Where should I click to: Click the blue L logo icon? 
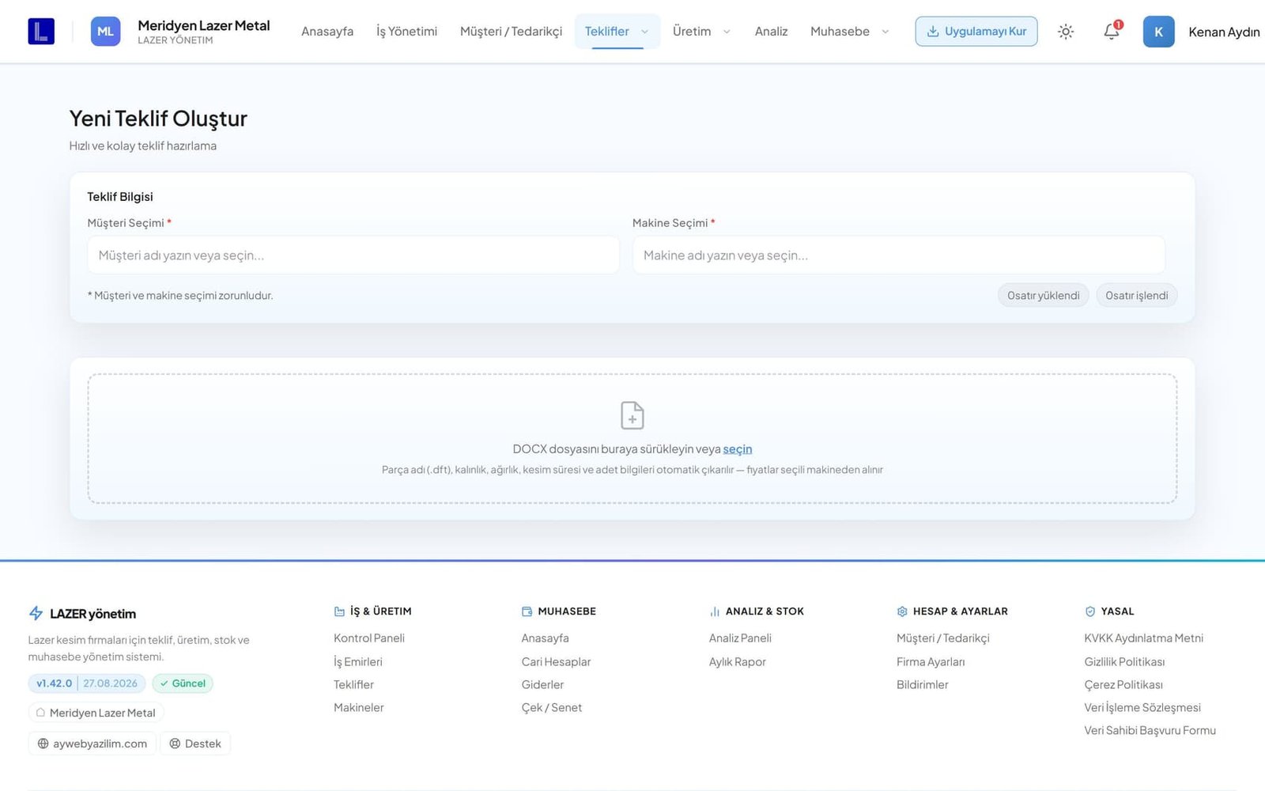(x=41, y=32)
